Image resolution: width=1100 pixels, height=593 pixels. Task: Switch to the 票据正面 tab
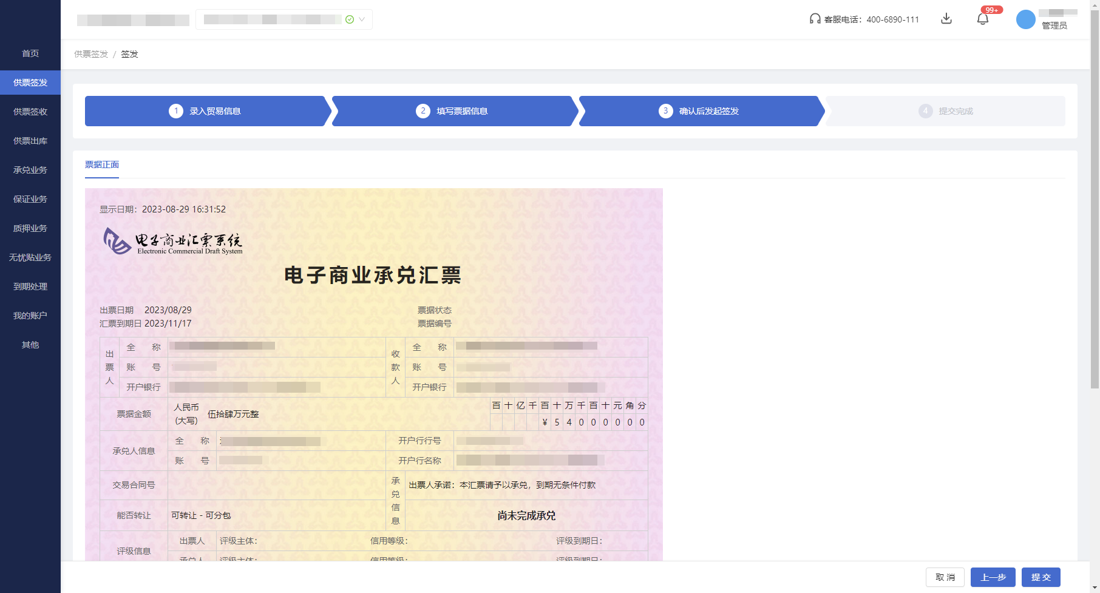(101, 164)
